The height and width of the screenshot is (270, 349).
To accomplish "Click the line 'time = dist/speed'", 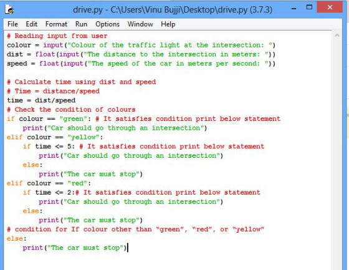I will pos(41,100).
